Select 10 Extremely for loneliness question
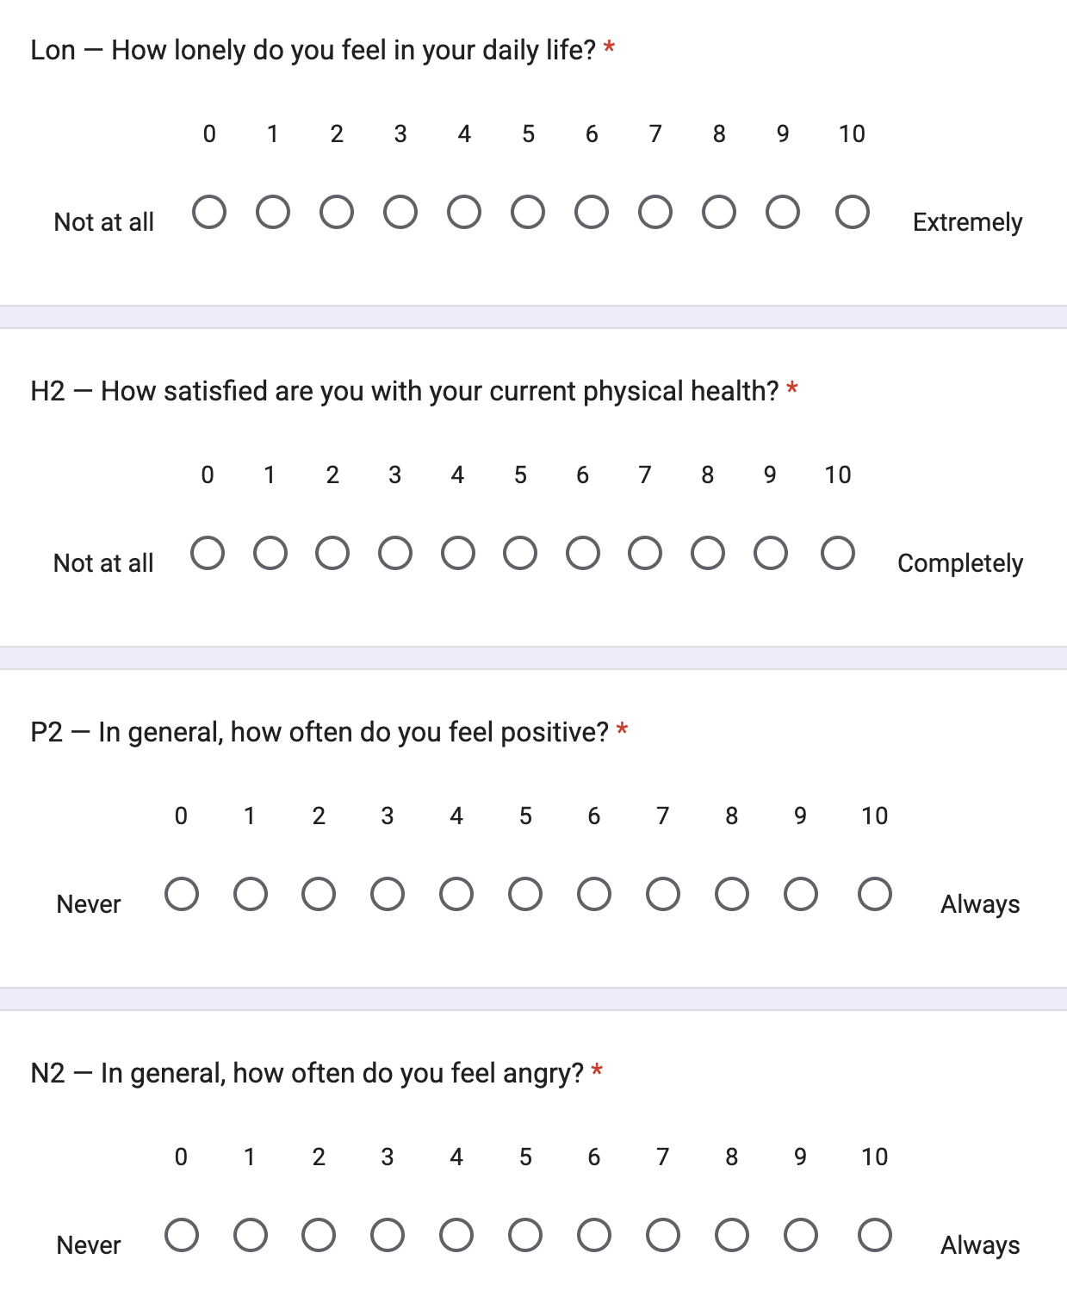 853,212
